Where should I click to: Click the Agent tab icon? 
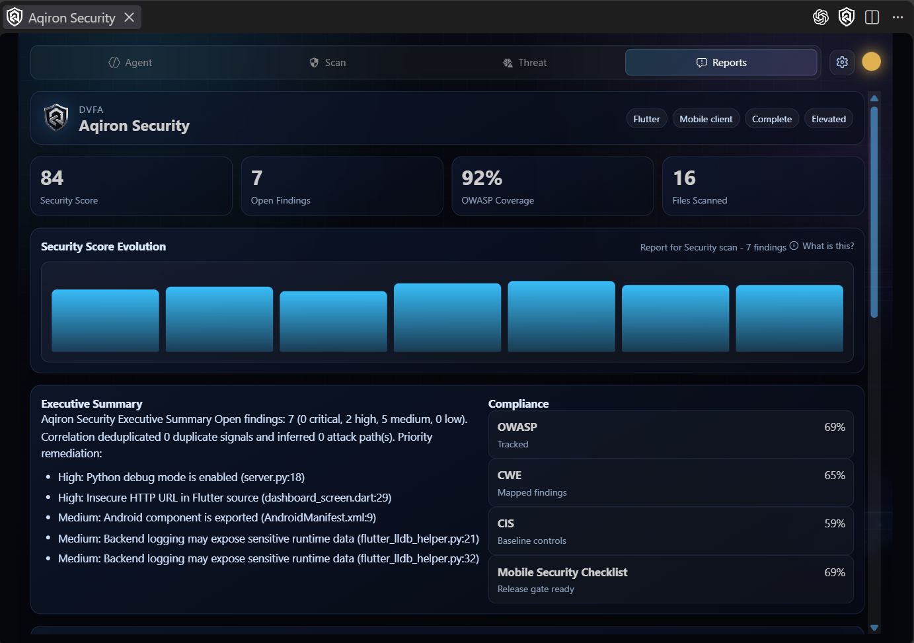(114, 63)
